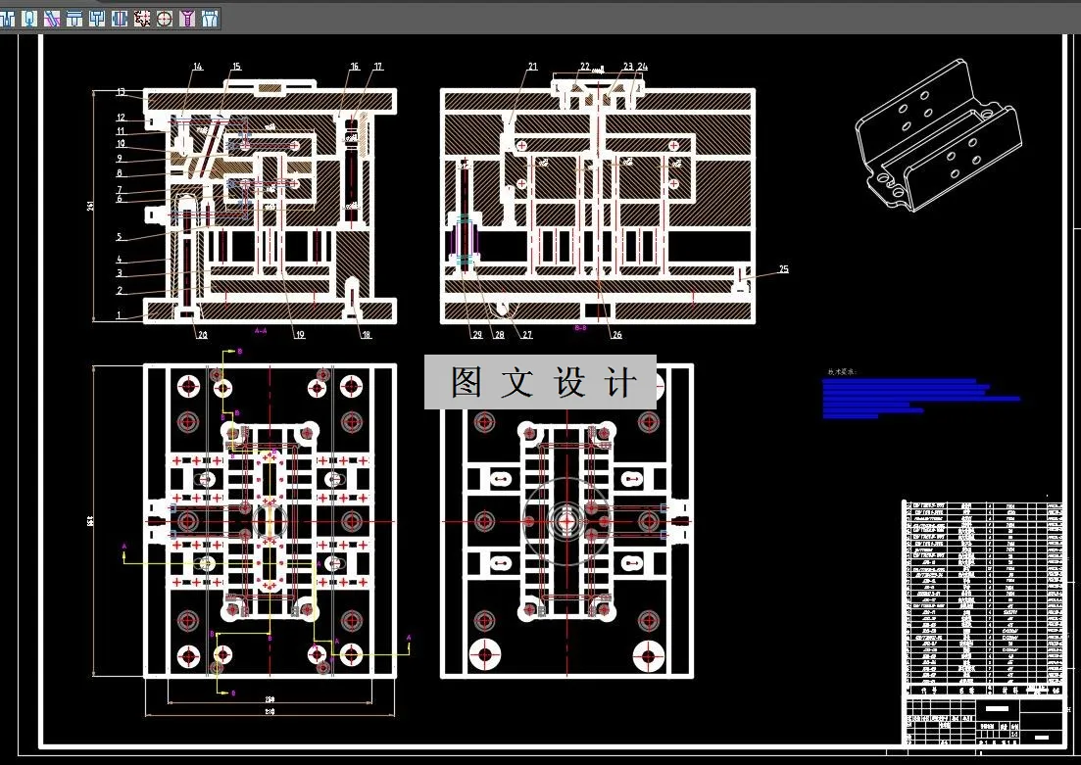
Task: Click the title block at the drawing's lower right
Action: (983, 722)
